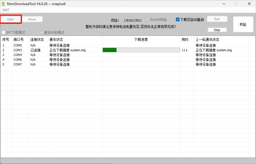Toggle the Sha256校验 checkbox
The width and height of the screenshot is (256, 164).
click(148, 20)
